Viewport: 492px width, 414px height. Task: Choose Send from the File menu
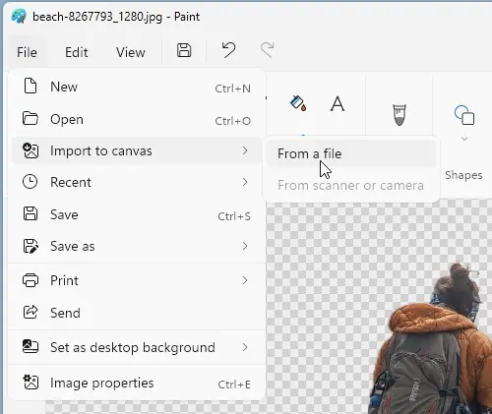point(137,313)
